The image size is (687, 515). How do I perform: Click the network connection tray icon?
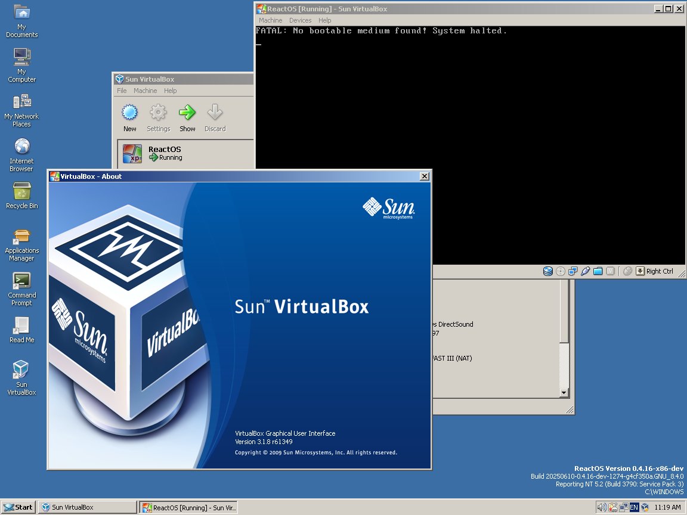623,507
